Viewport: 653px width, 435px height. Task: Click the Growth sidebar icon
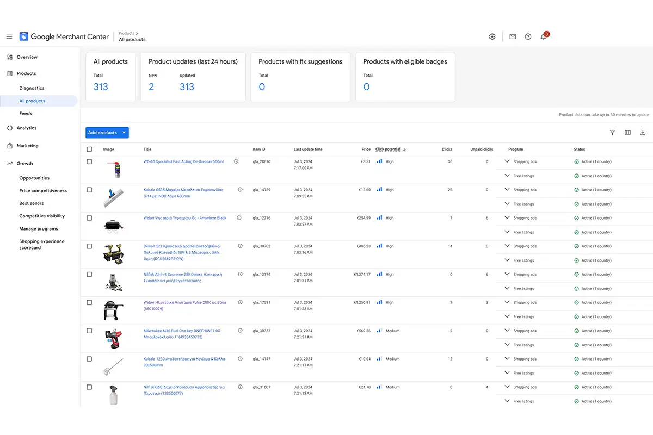point(10,163)
